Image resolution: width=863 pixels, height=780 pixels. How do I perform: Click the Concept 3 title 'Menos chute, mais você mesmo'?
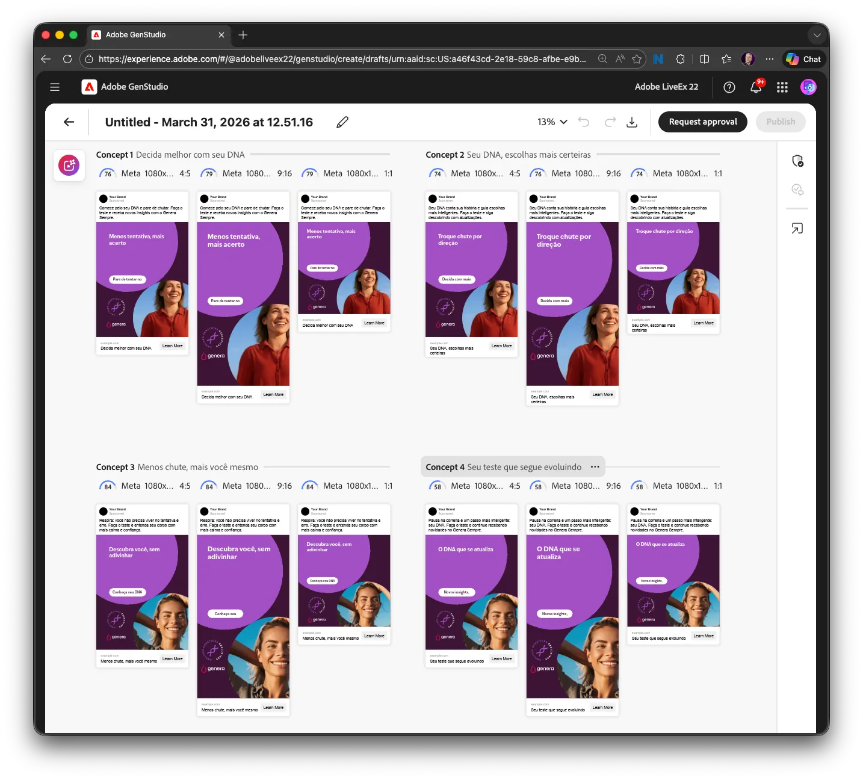(198, 467)
